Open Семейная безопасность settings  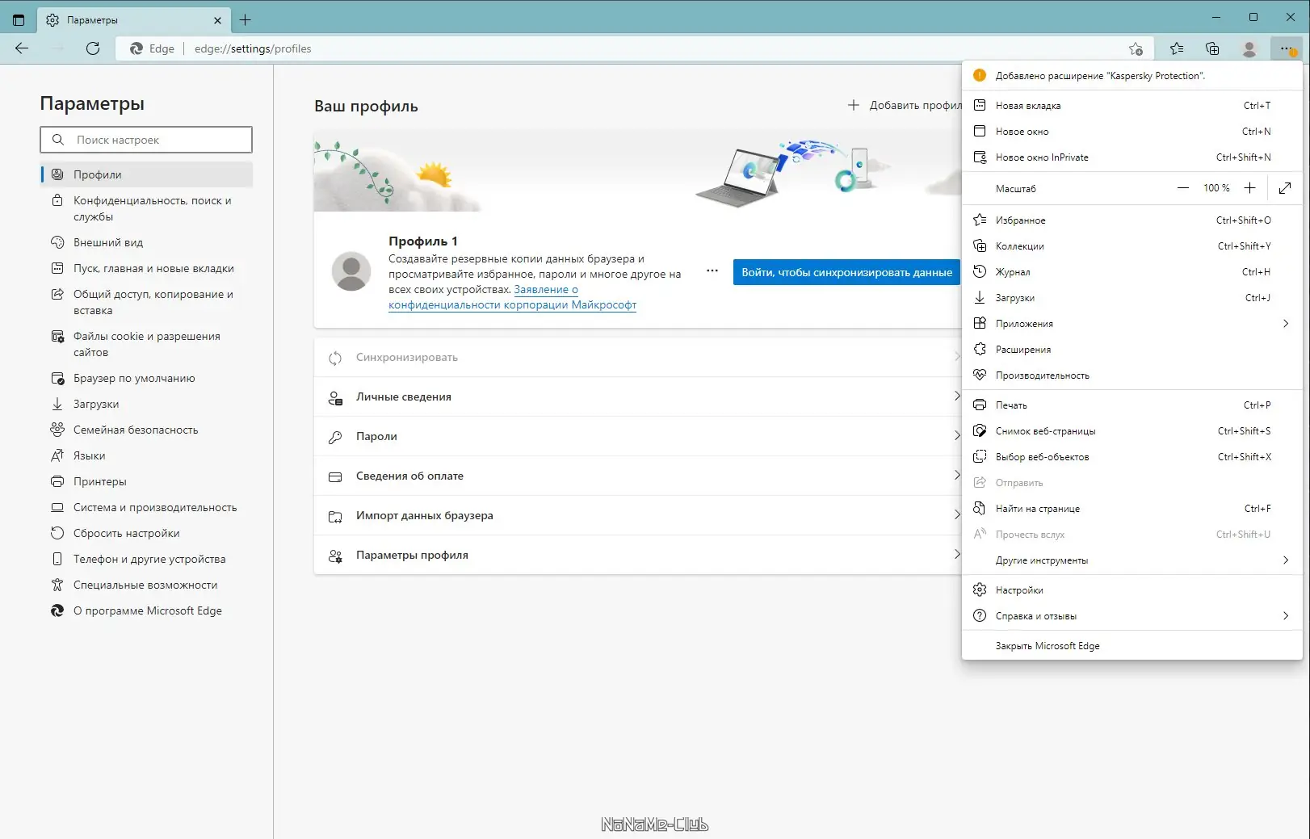[147, 430]
